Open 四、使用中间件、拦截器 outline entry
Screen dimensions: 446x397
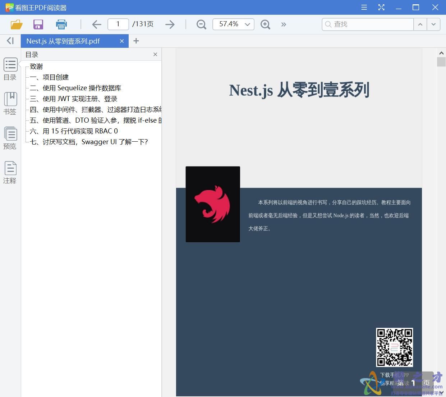click(x=96, y=110)
